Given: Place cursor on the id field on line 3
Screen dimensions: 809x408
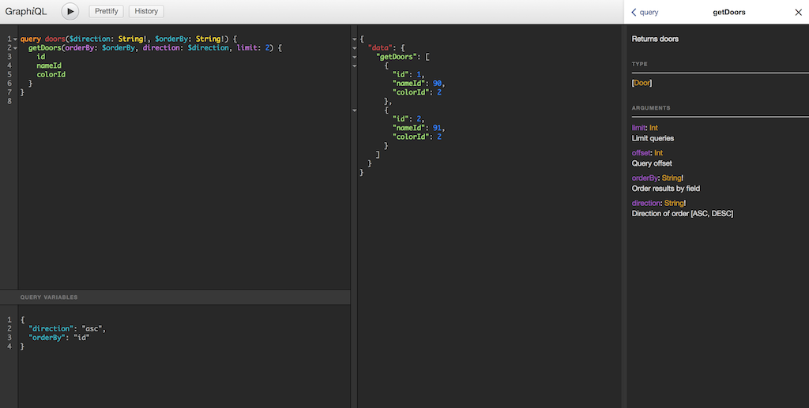Looking at the screenshot, I should pyautogui.click(x=41, y=57).
